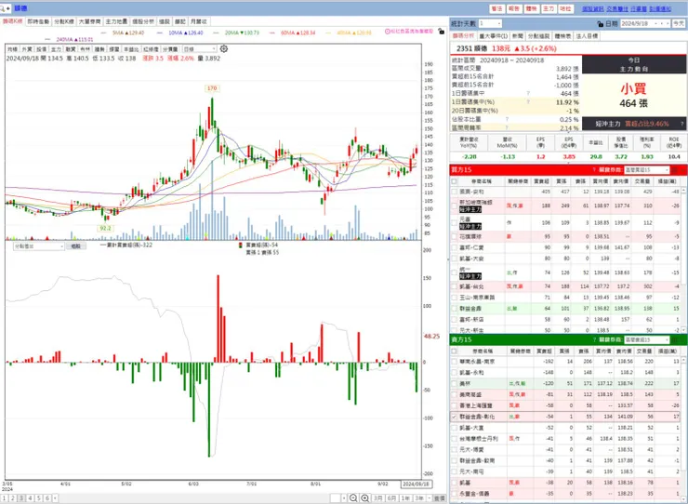Set chart range to 1年
This screenshot has width=688, height=504.
(405, 497)
